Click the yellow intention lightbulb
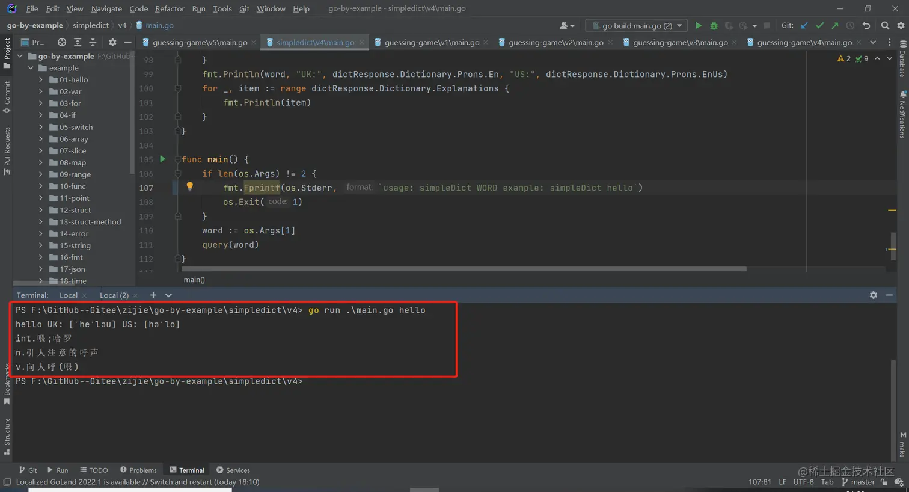Screen dimensions: 909x492 click(189, 186)
